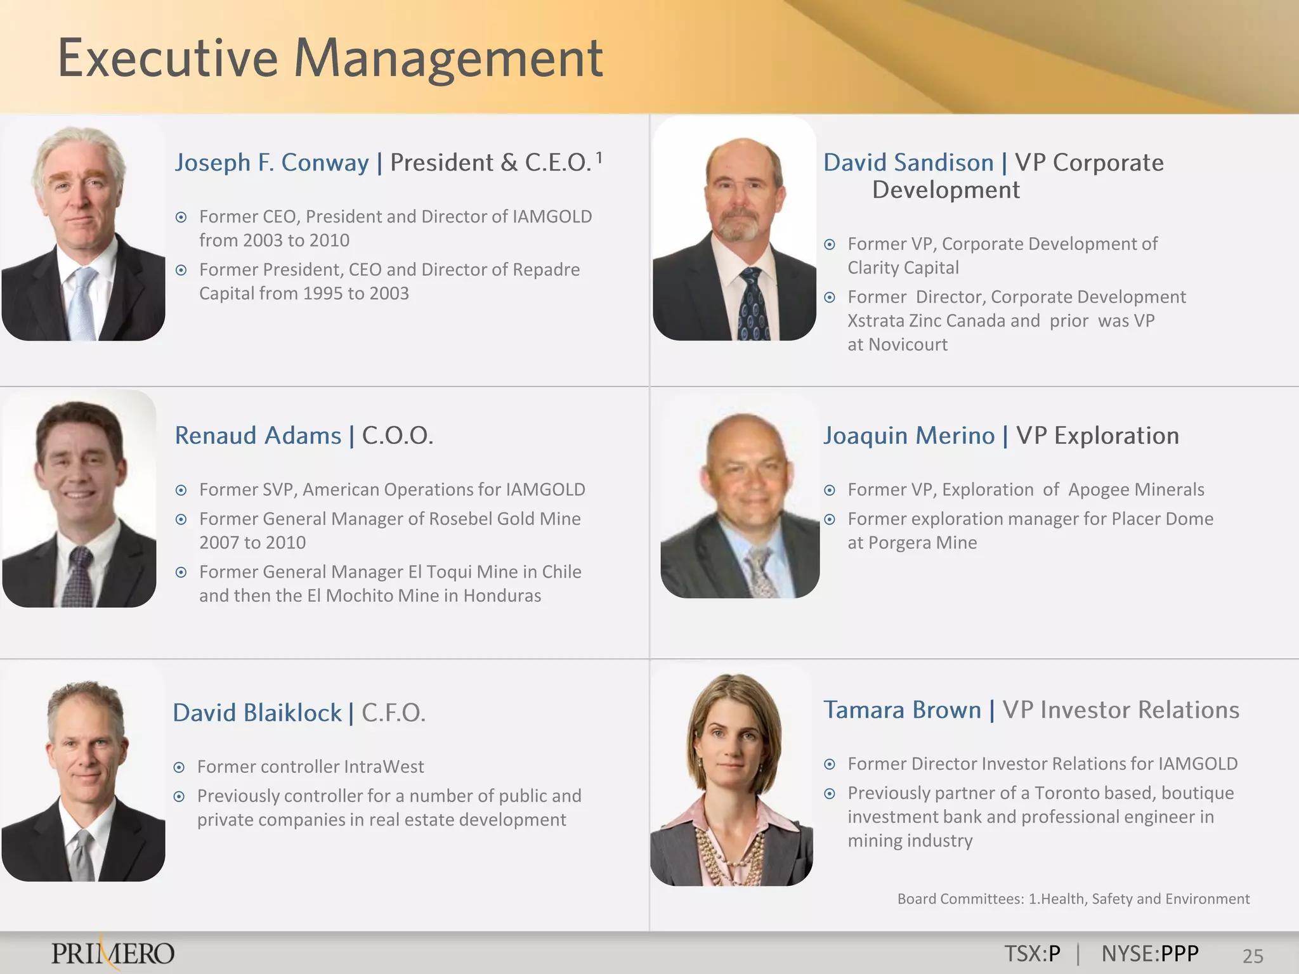
Task: Click the 'Clarity Capital' text
Action: click(903, 268)
